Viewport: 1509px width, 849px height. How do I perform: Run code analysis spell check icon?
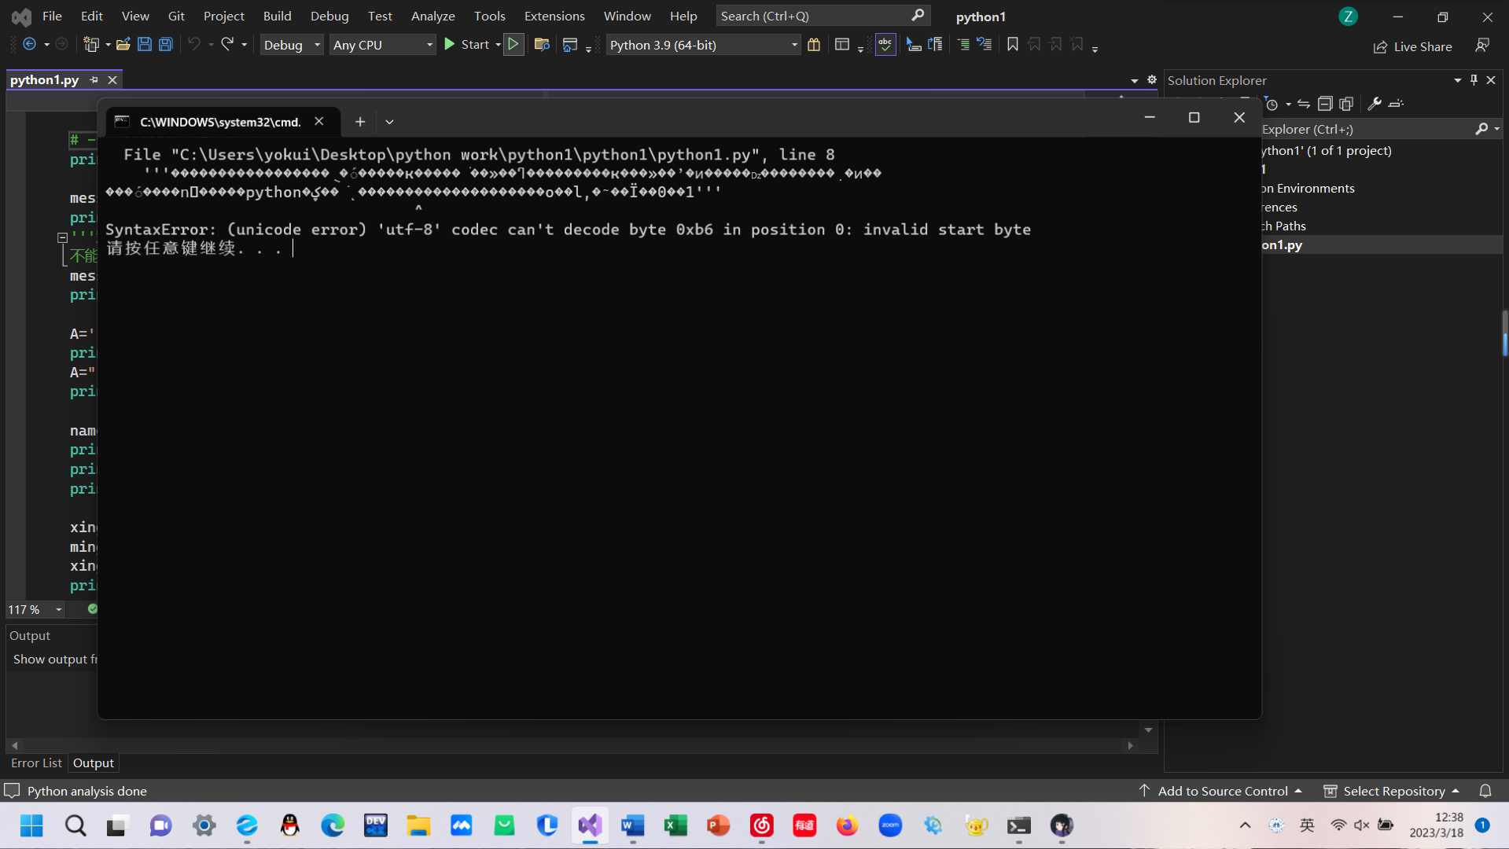tap(885, 44)
